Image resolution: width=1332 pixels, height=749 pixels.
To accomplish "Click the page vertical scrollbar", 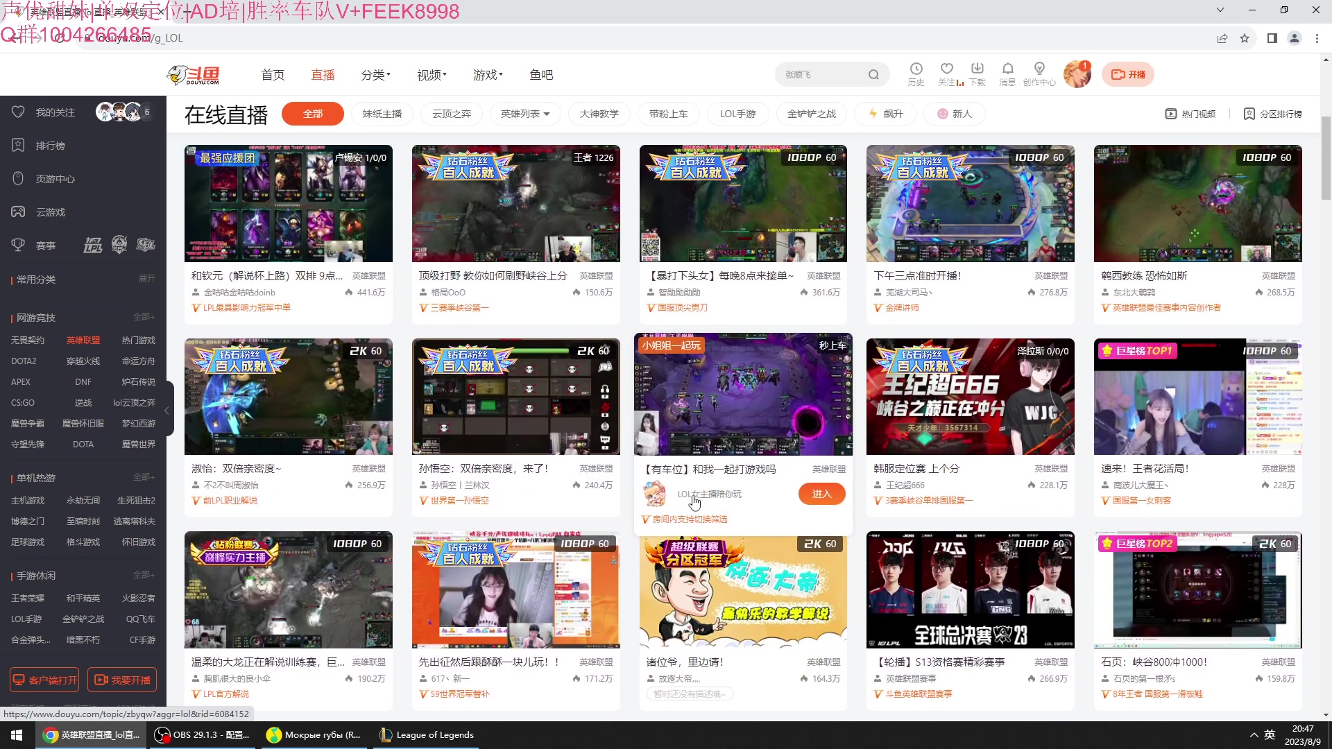I will pyautogui.click(x=1326, y=157).
